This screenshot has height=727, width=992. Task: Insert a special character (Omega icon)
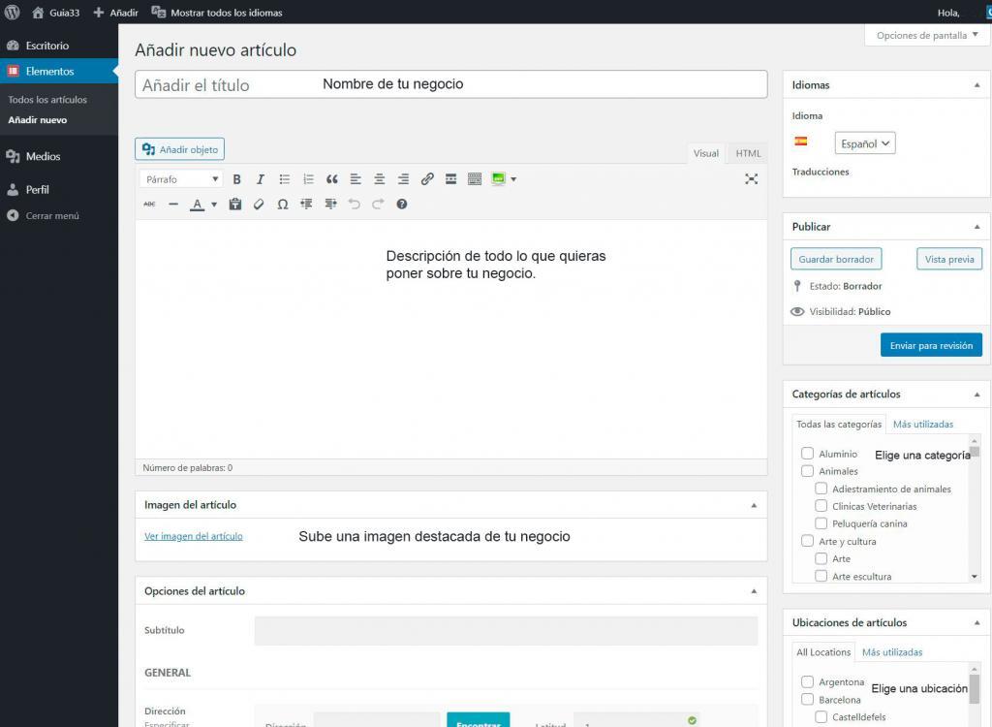point(283,205)
